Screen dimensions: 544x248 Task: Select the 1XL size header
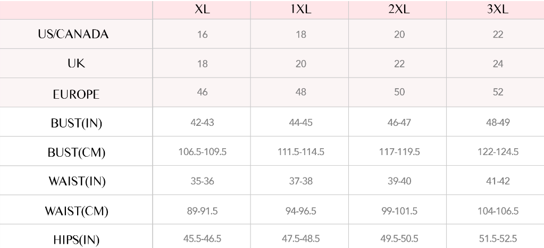(x=301, y=10)
